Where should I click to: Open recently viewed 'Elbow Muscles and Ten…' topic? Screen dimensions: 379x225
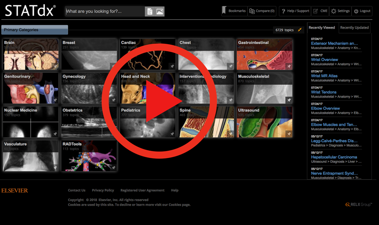(334, 124)
